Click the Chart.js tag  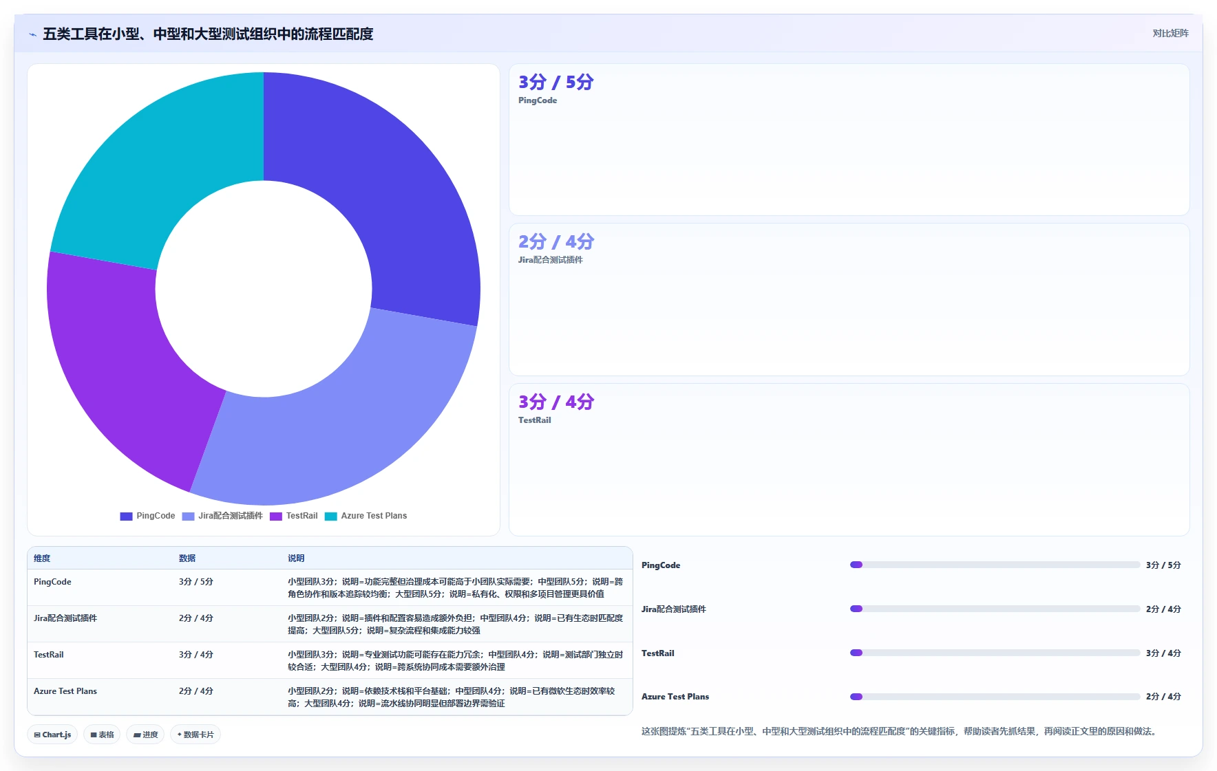[52, 735]
